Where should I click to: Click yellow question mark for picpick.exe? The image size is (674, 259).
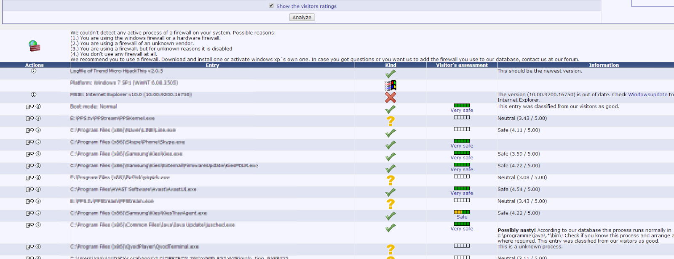tap(390, 180)
